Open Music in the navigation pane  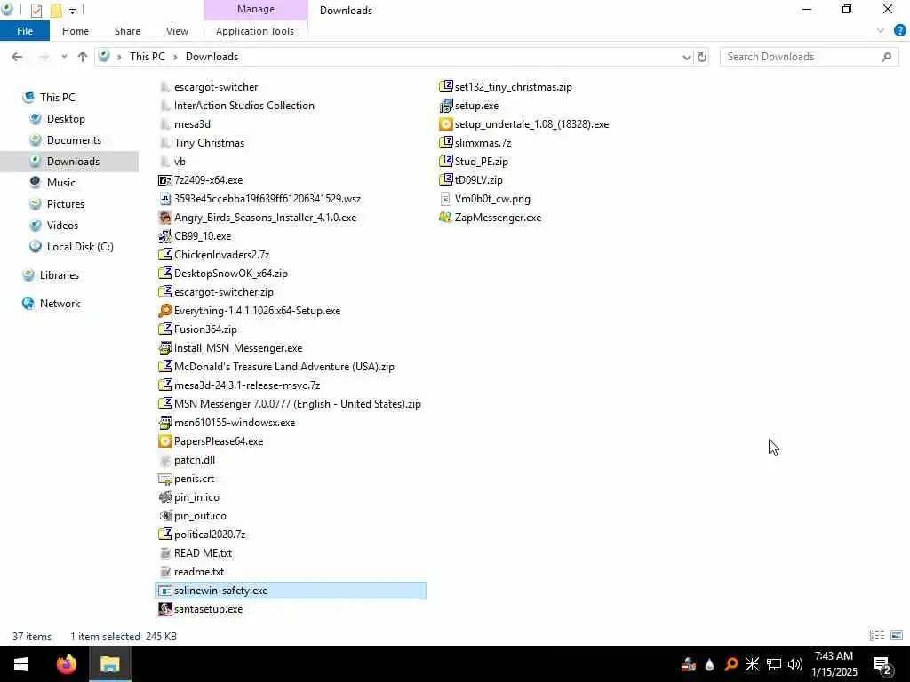coord(61,183)
